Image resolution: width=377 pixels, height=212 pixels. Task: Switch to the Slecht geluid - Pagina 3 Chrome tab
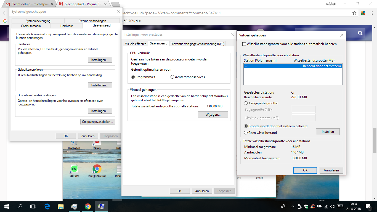83,4
